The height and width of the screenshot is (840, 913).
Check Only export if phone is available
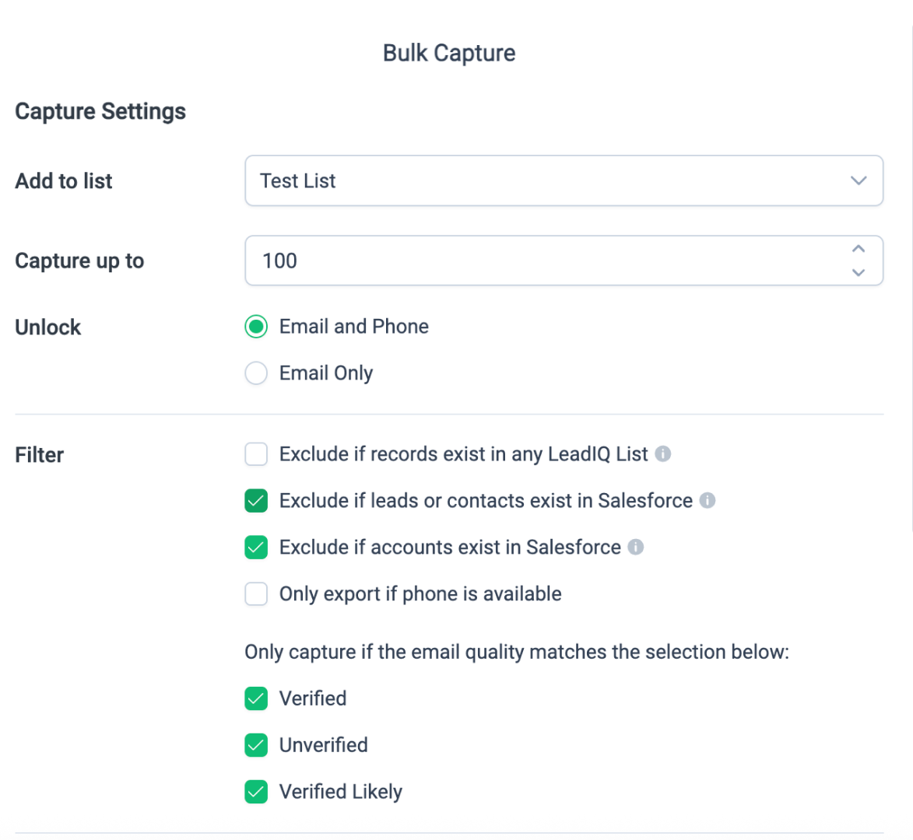coord(256,594)
